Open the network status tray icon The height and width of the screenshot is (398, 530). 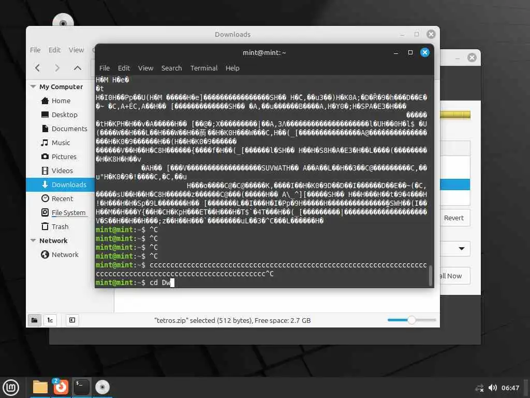pyautogui.click(x=479, y=388)
